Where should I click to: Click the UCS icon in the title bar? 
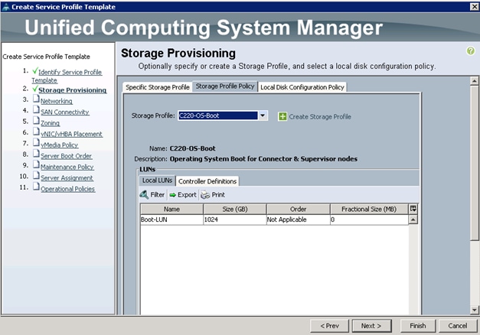tap(6, 7)
